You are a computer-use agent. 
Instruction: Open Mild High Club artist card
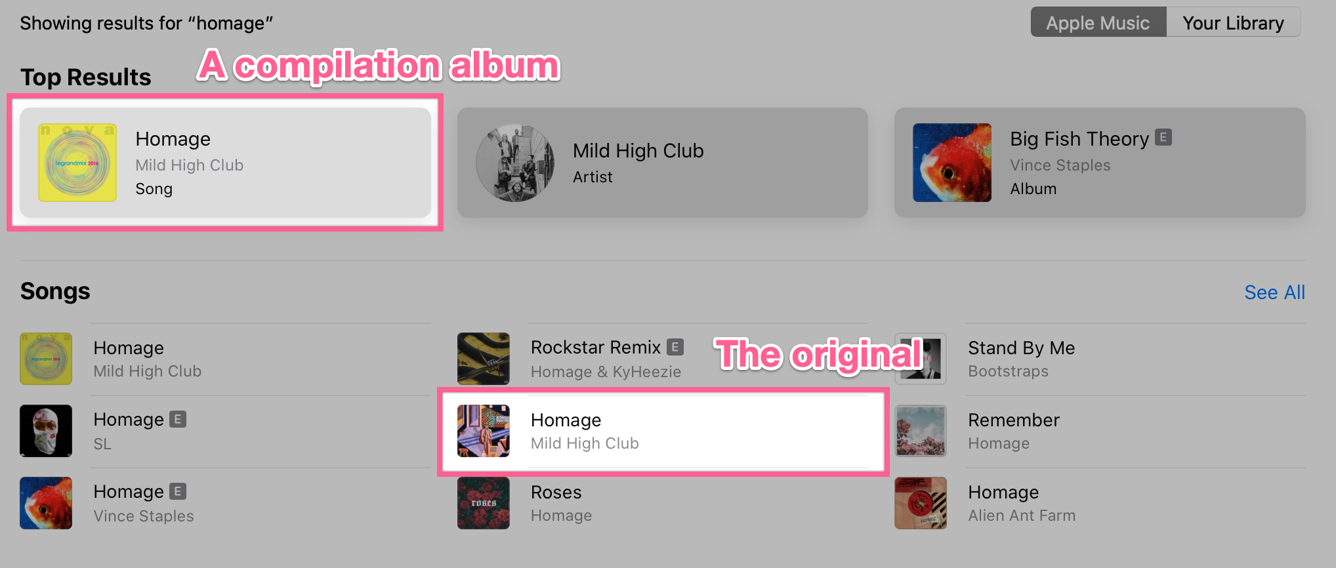(x=662, y=163)
